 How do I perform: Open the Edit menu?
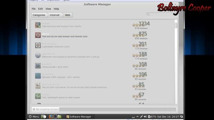coord(40,9)
